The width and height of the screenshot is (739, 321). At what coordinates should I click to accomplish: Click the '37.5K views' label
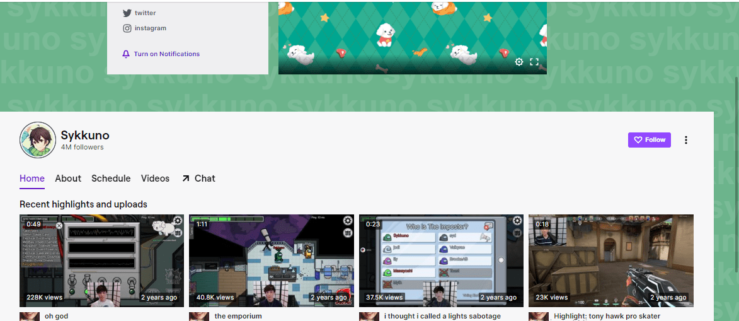[384, 298]
